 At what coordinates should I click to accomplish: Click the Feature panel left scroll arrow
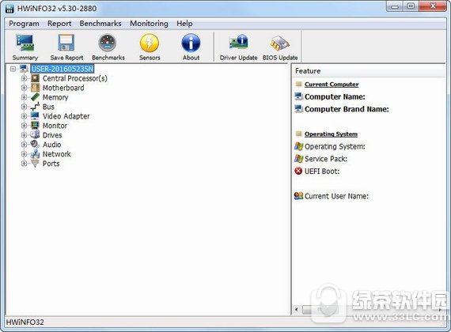[297, 310]
